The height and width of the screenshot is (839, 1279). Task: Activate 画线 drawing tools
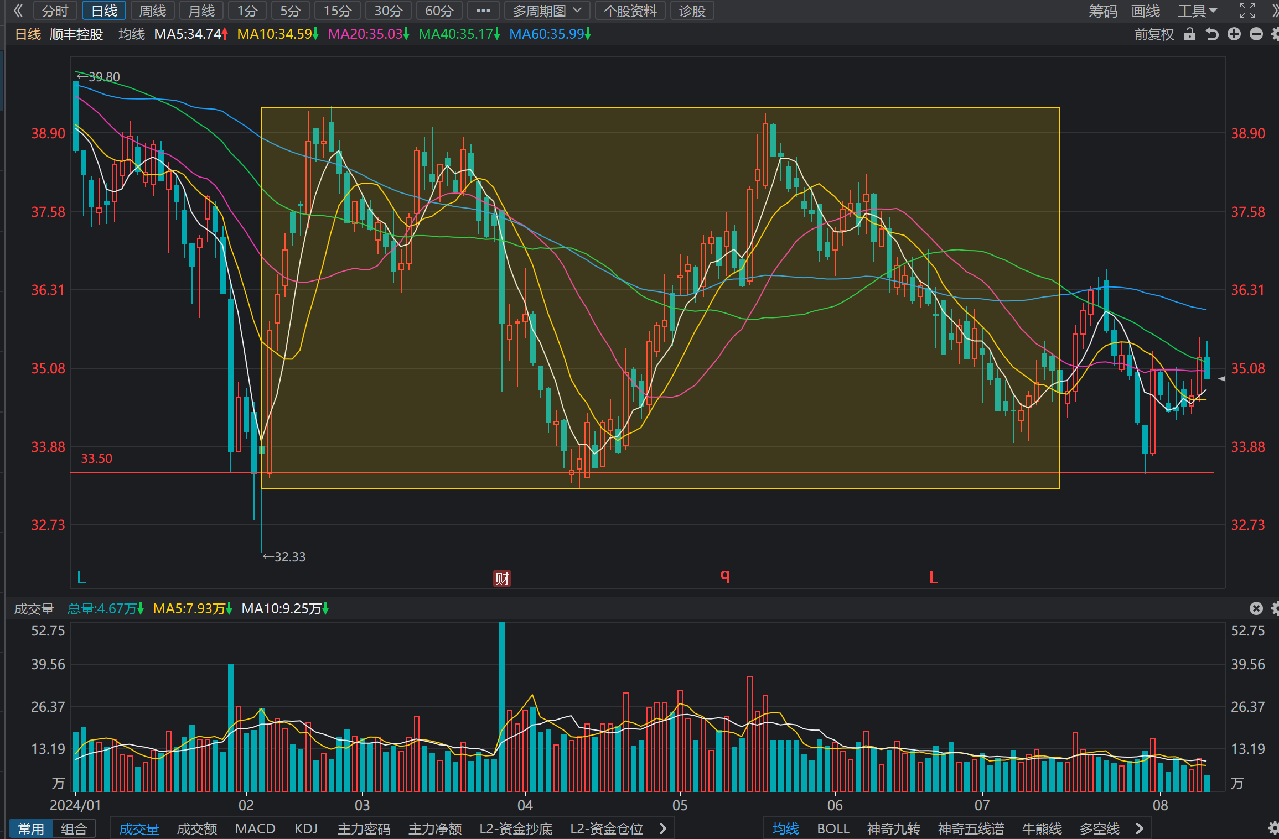click(x=1145, y=11)
